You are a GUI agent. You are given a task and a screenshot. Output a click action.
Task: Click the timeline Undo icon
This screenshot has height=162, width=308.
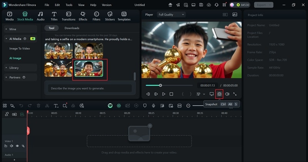click(21, 106)
